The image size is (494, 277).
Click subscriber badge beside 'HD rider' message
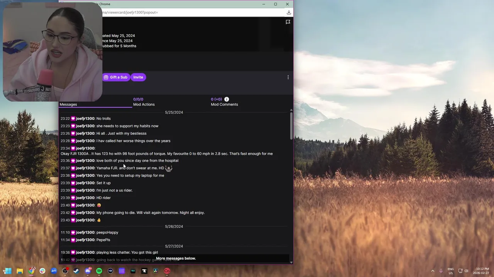point(73,198)
